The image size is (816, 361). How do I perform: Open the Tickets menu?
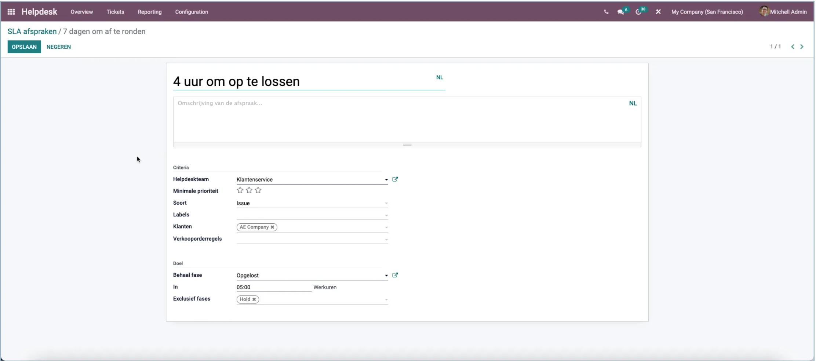point(116,11)
